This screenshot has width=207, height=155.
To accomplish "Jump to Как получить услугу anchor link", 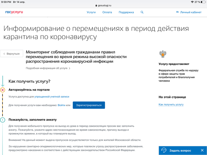I will click(x=171, y=104).
